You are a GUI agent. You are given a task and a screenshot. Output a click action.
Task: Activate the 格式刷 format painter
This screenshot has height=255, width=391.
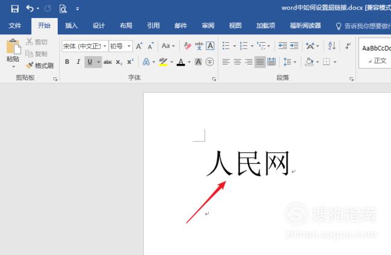39,66
